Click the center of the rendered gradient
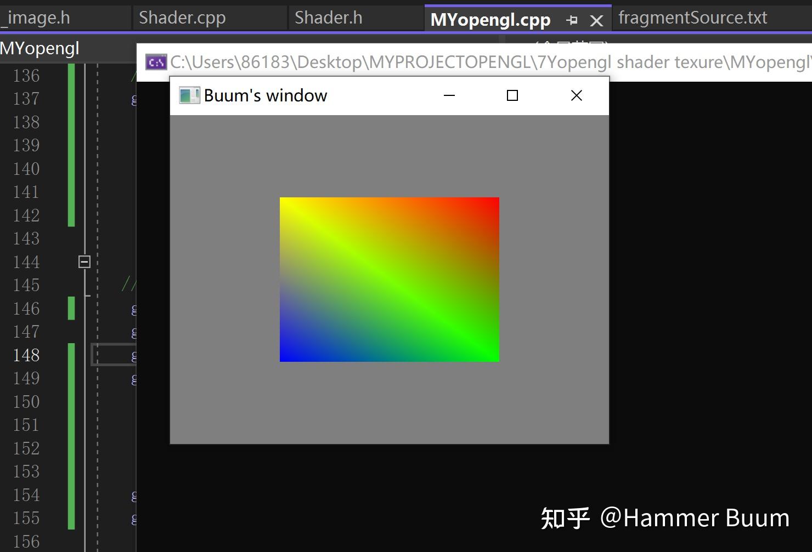The width and height of the screenshot is (812, 552). coord(389,279)
